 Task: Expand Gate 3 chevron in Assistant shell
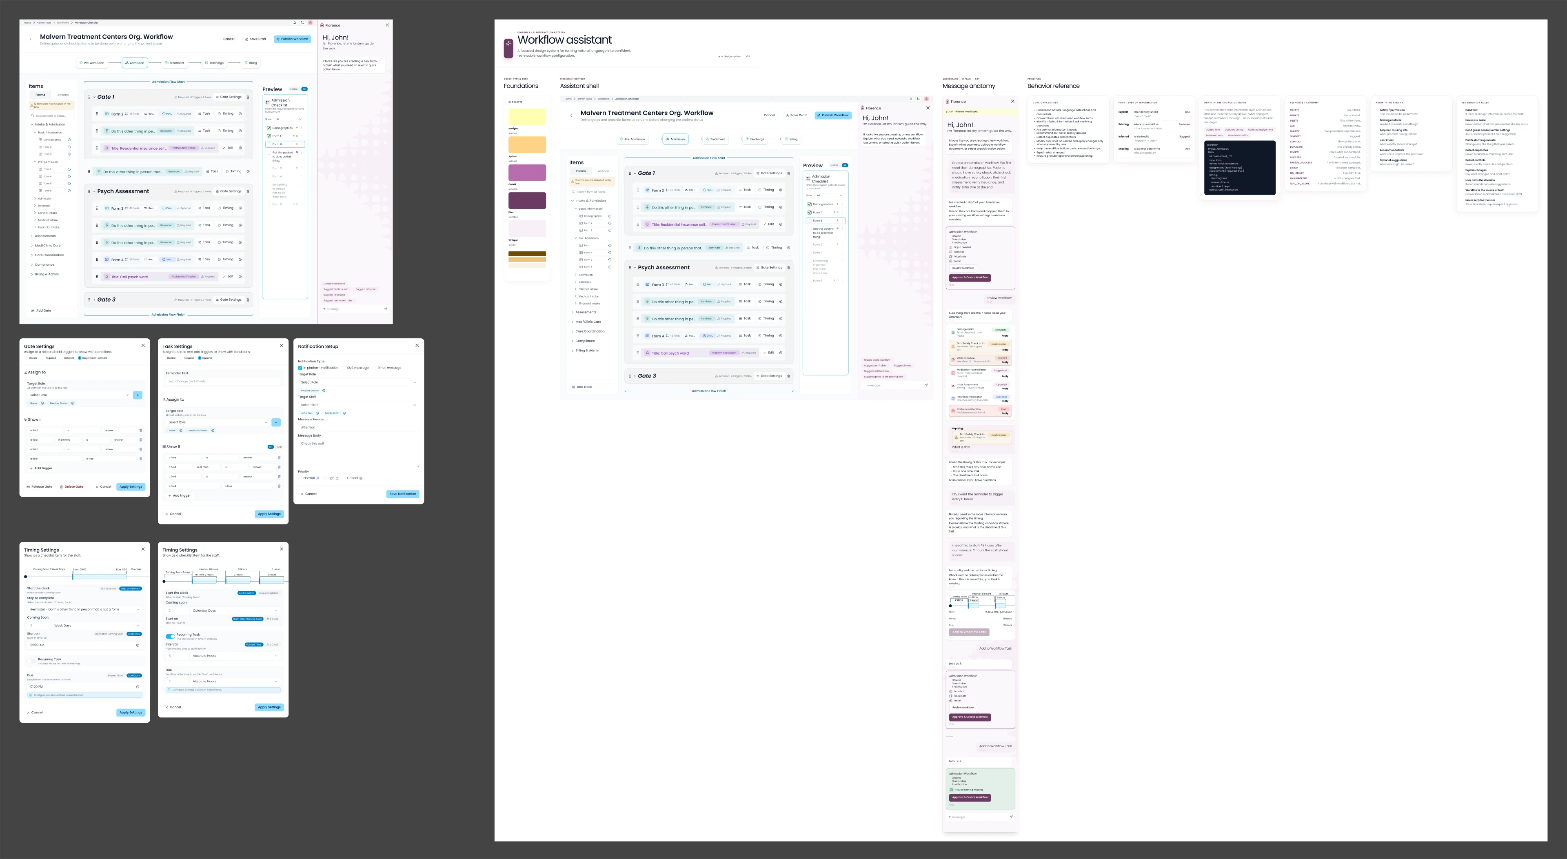635,376
